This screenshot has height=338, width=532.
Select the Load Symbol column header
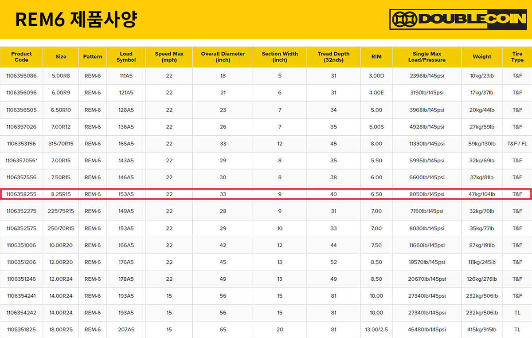tap(126, 57)
